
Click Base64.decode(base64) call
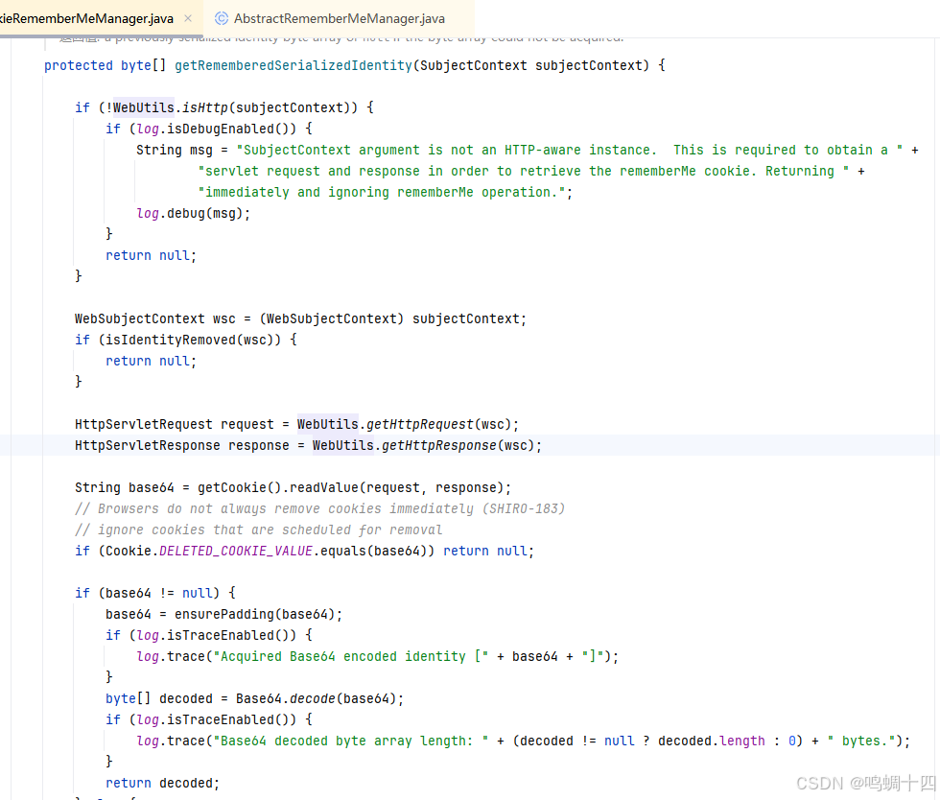coord(316,699)
